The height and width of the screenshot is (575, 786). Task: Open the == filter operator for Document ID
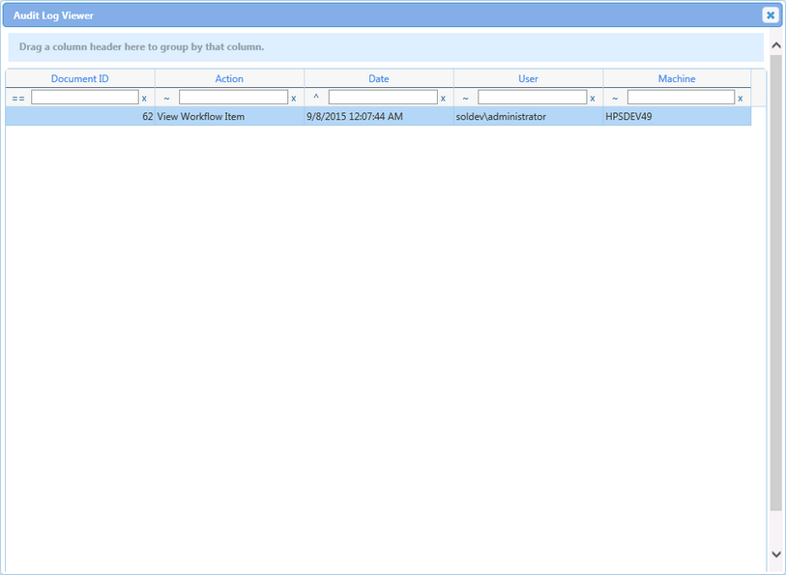18,99
